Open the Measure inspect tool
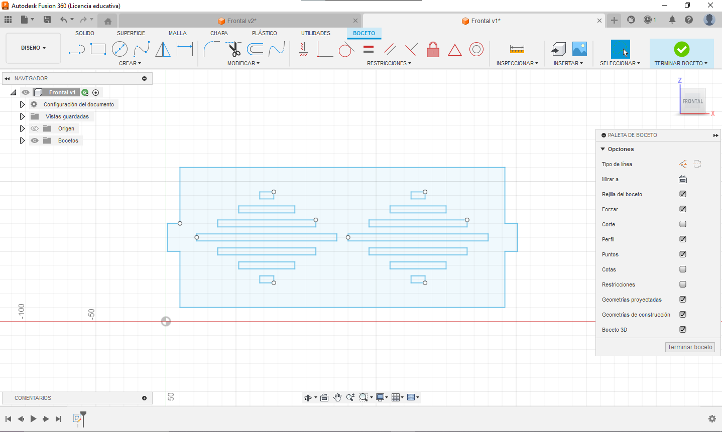The width and height of the screenshot is (722, 432). [517, 49]
